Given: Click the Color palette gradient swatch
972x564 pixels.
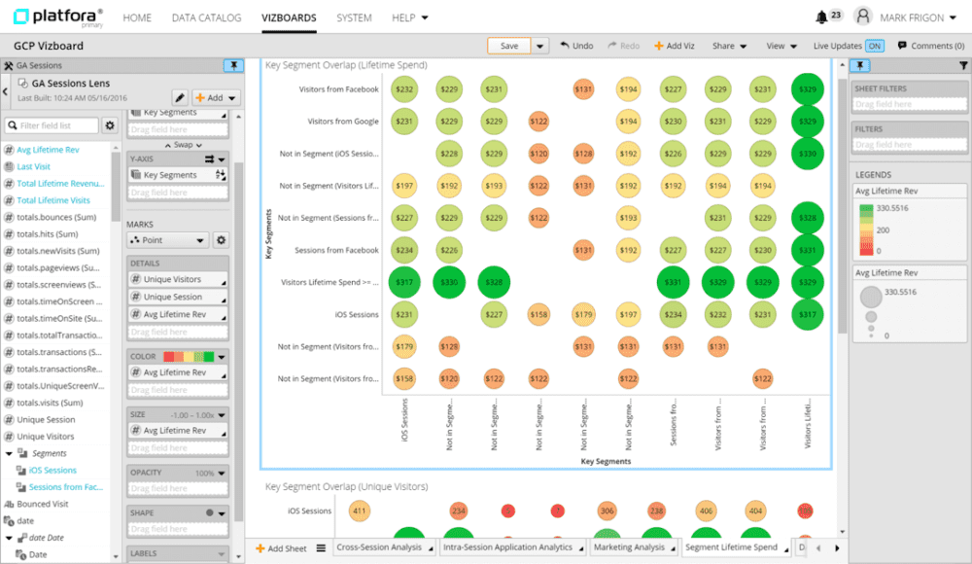Looking at the screenshot, I should (x=188, y=357).
